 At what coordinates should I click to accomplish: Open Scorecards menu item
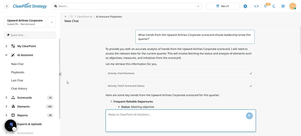click(25, 98)
